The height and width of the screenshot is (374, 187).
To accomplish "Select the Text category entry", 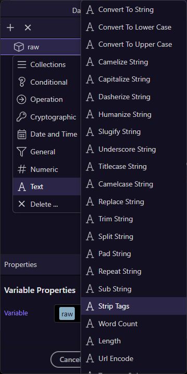I will click(47, 186).
